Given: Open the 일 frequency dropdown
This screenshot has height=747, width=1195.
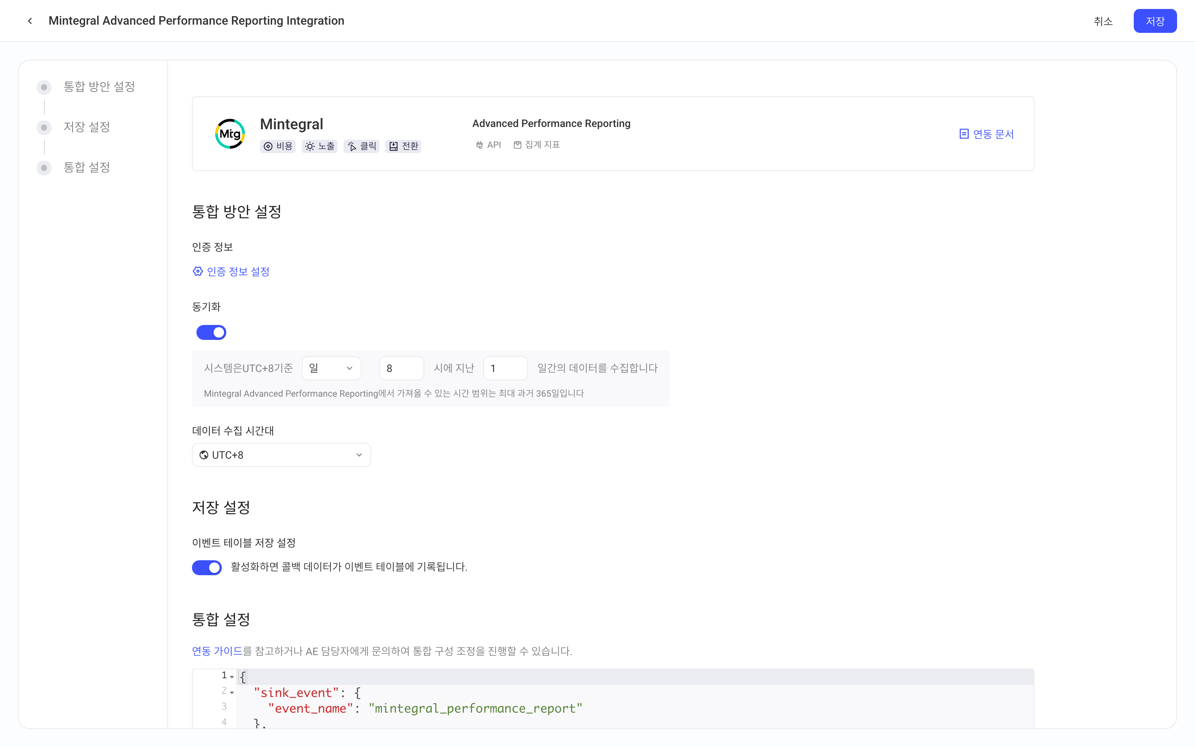Looking at the screenshot, I should point(331,368).
